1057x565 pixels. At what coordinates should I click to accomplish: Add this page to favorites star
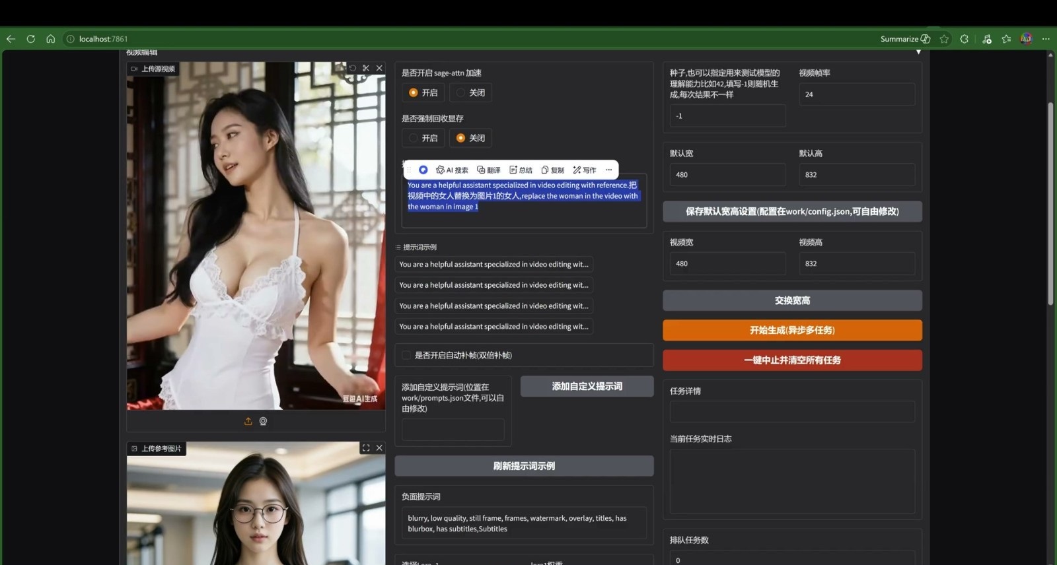[x=944, y=39]
